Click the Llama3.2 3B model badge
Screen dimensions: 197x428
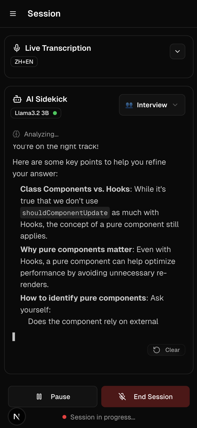36,113
